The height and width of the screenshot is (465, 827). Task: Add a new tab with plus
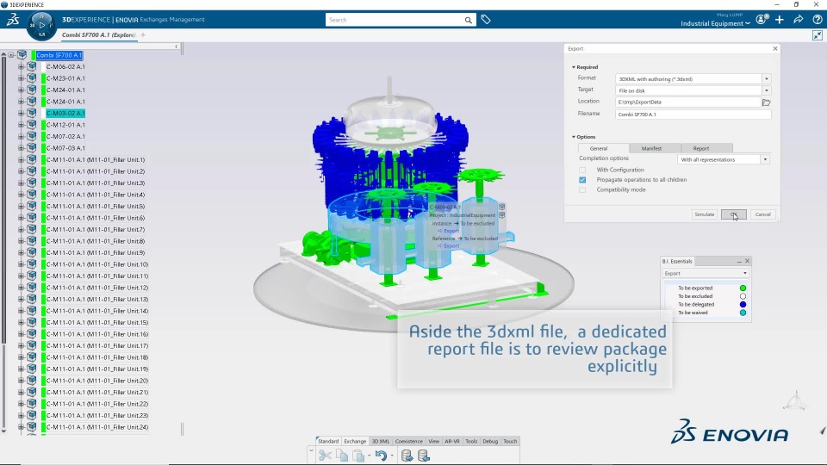coord(143,35)
